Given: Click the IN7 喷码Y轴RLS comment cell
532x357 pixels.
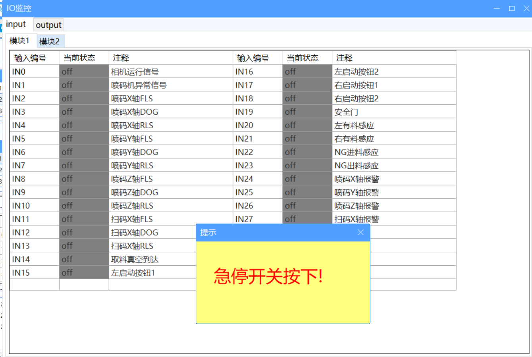Looking at the screenshot, I should point(170,166).
